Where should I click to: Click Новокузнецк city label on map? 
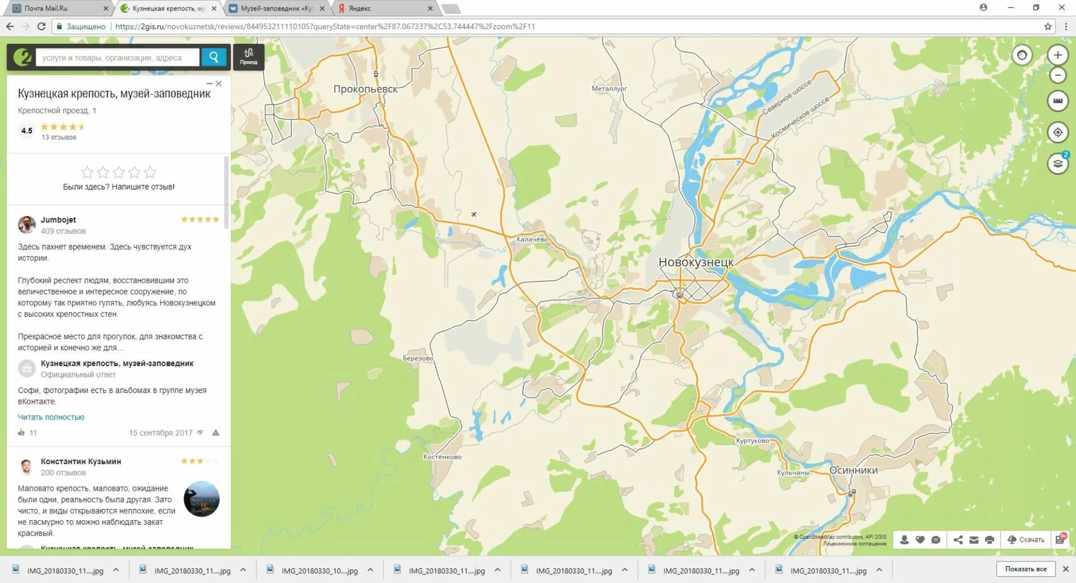[696, 262]
